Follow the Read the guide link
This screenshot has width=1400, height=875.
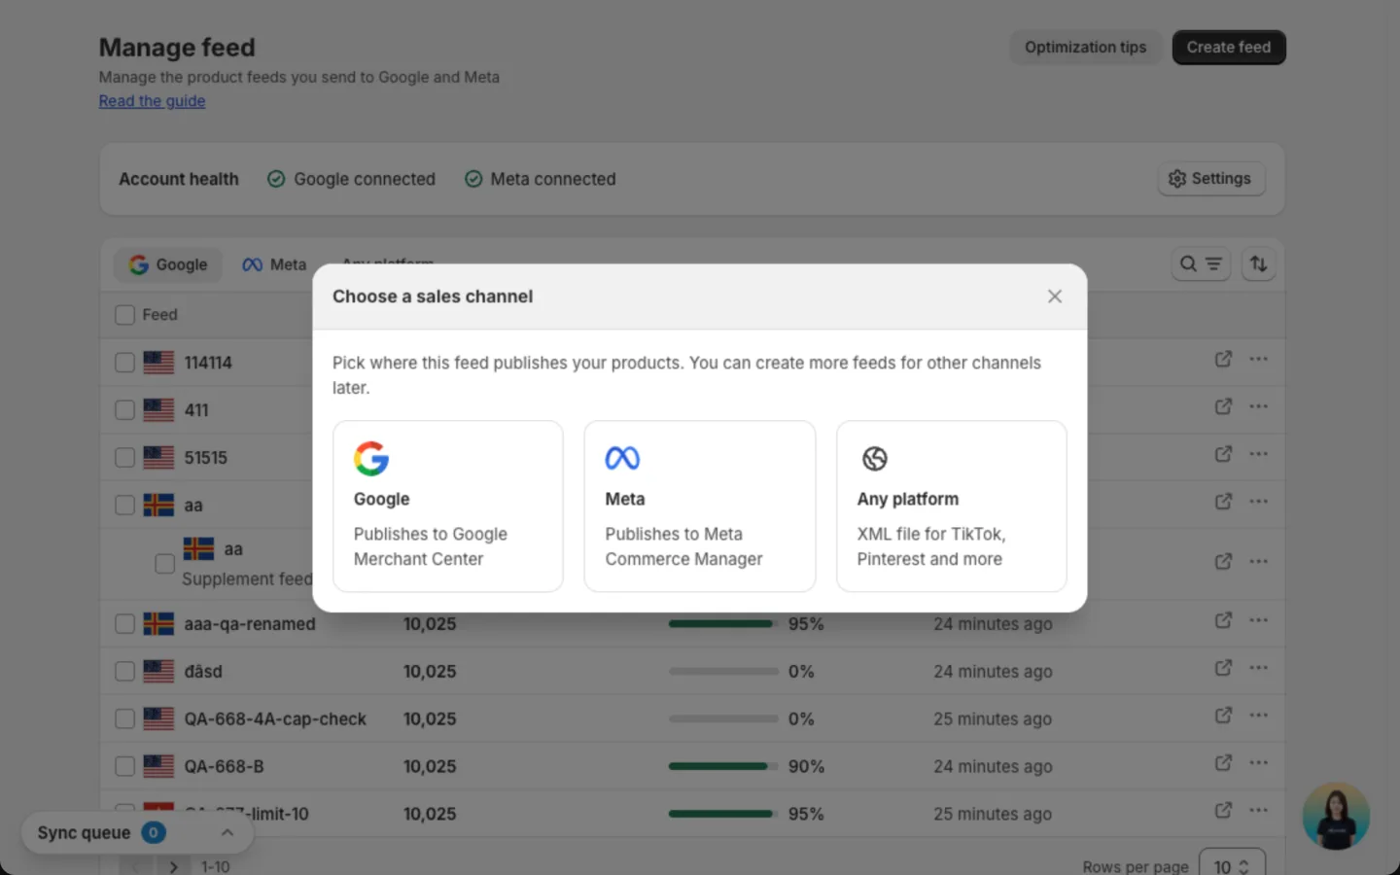pos(152,101)
